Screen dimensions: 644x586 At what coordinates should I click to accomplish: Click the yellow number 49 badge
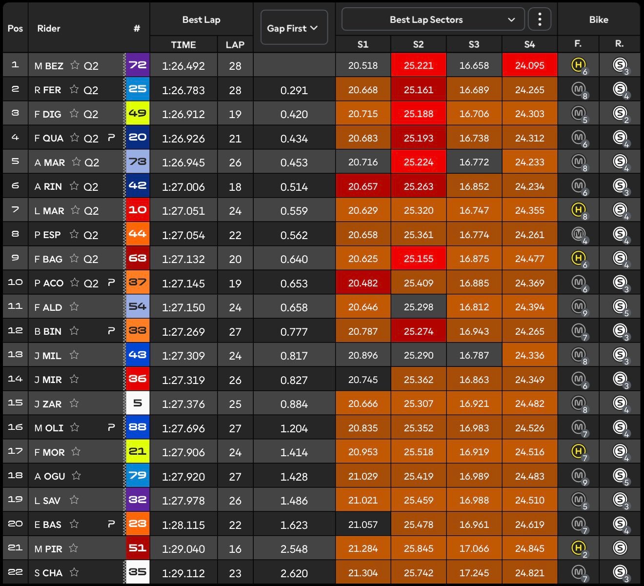[x=138, y=113]
